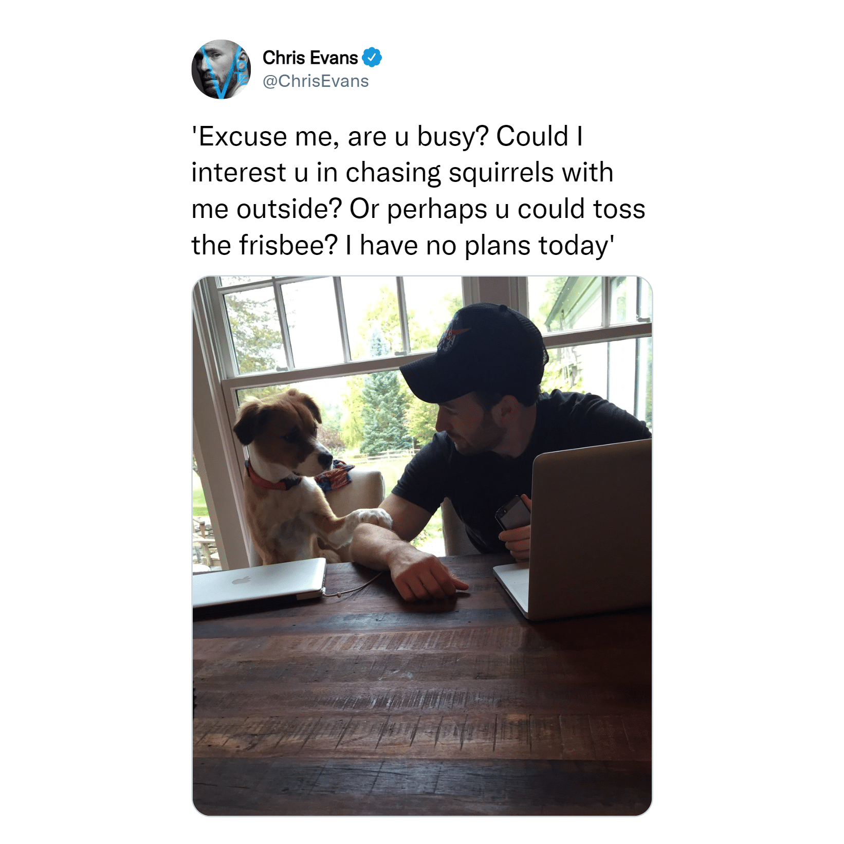Click the phone held in hand

512,513
